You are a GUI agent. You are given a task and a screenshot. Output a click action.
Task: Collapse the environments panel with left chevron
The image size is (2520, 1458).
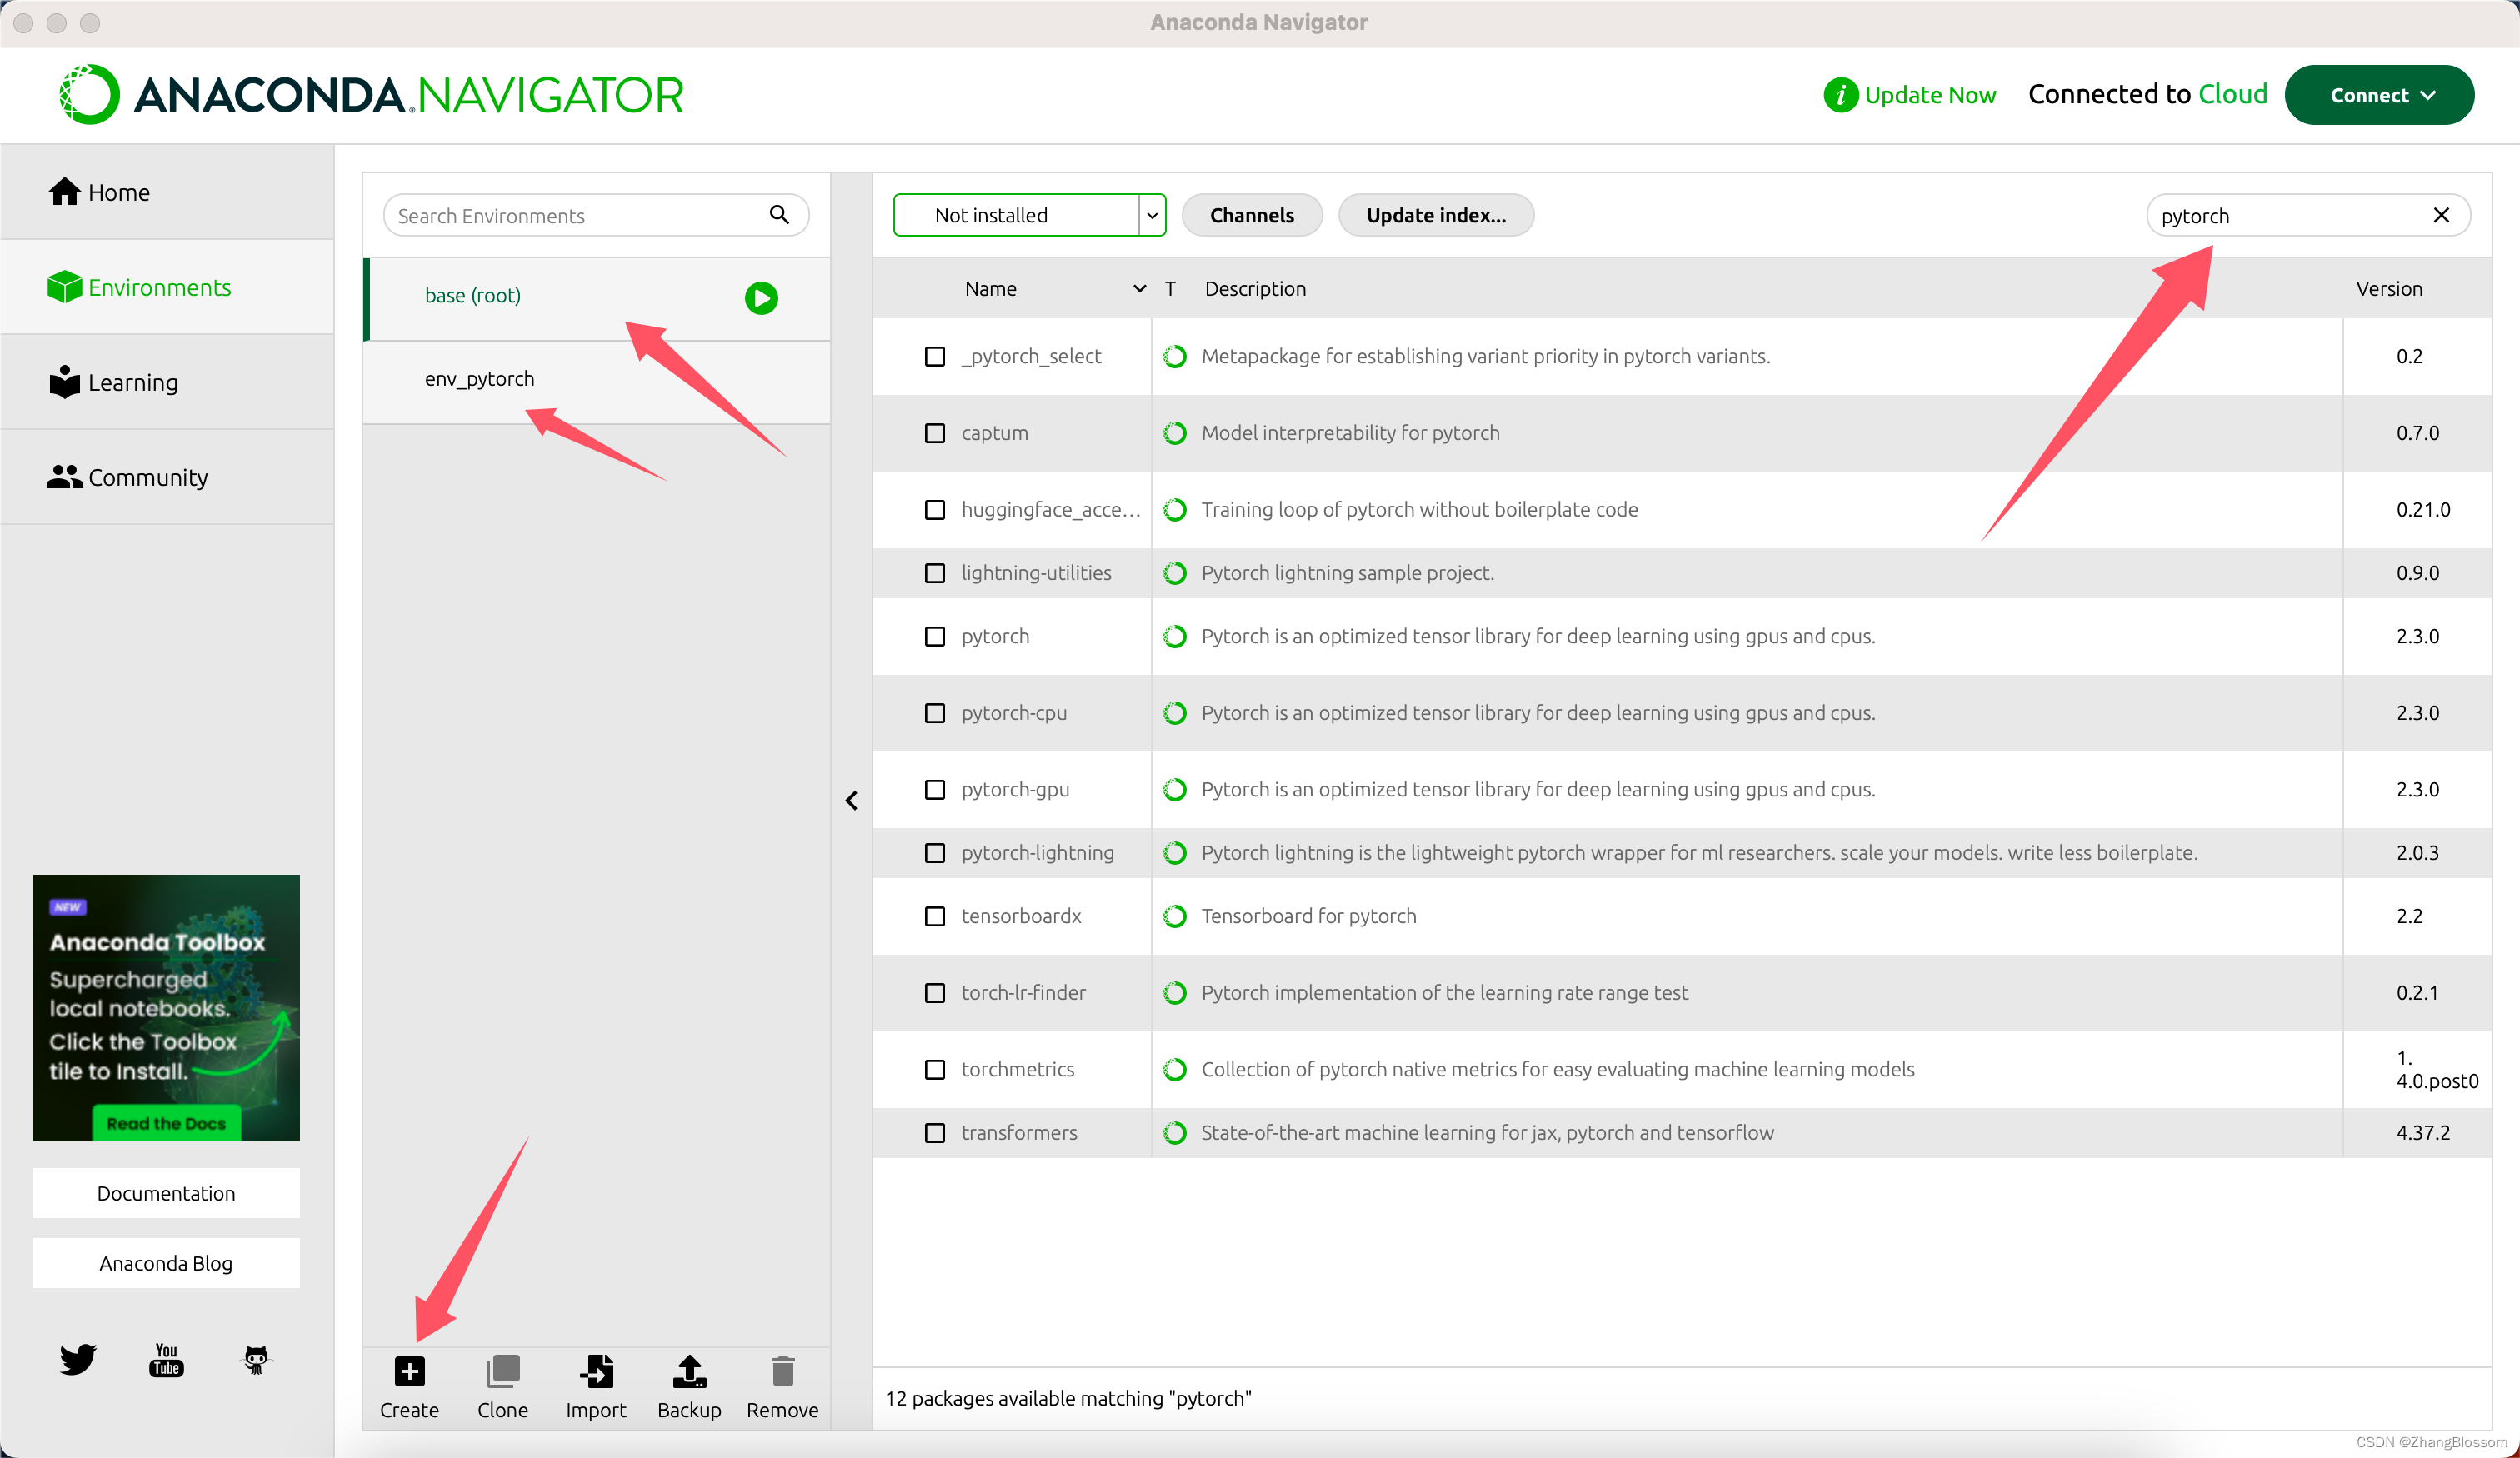pos(851,800)
